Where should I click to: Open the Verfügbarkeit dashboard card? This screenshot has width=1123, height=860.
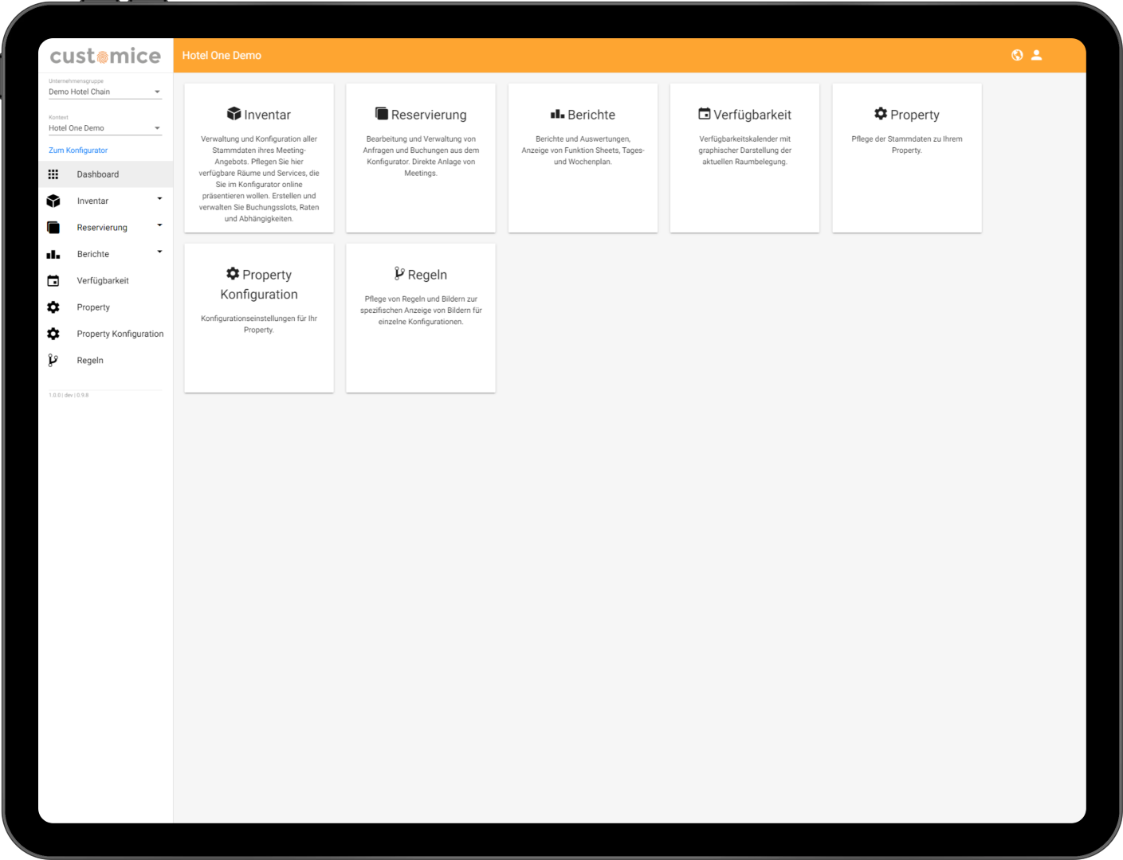click(744, 158)
